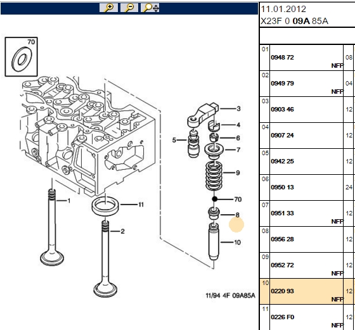Select callout number 3 on rocker arm

(238, 108)
